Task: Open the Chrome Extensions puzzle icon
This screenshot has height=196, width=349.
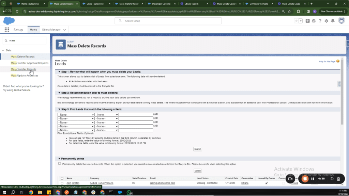Action: (299, 11)
